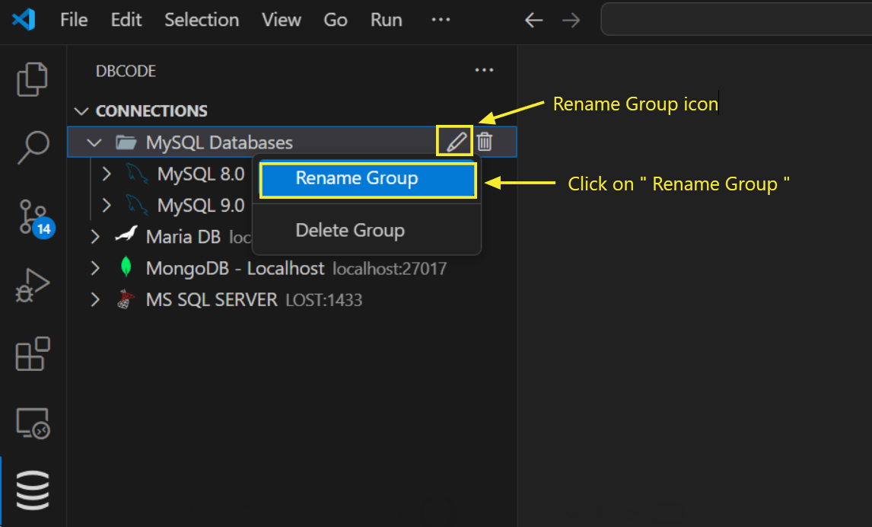
Task: Open the File menu
Action: coord(73,20)
